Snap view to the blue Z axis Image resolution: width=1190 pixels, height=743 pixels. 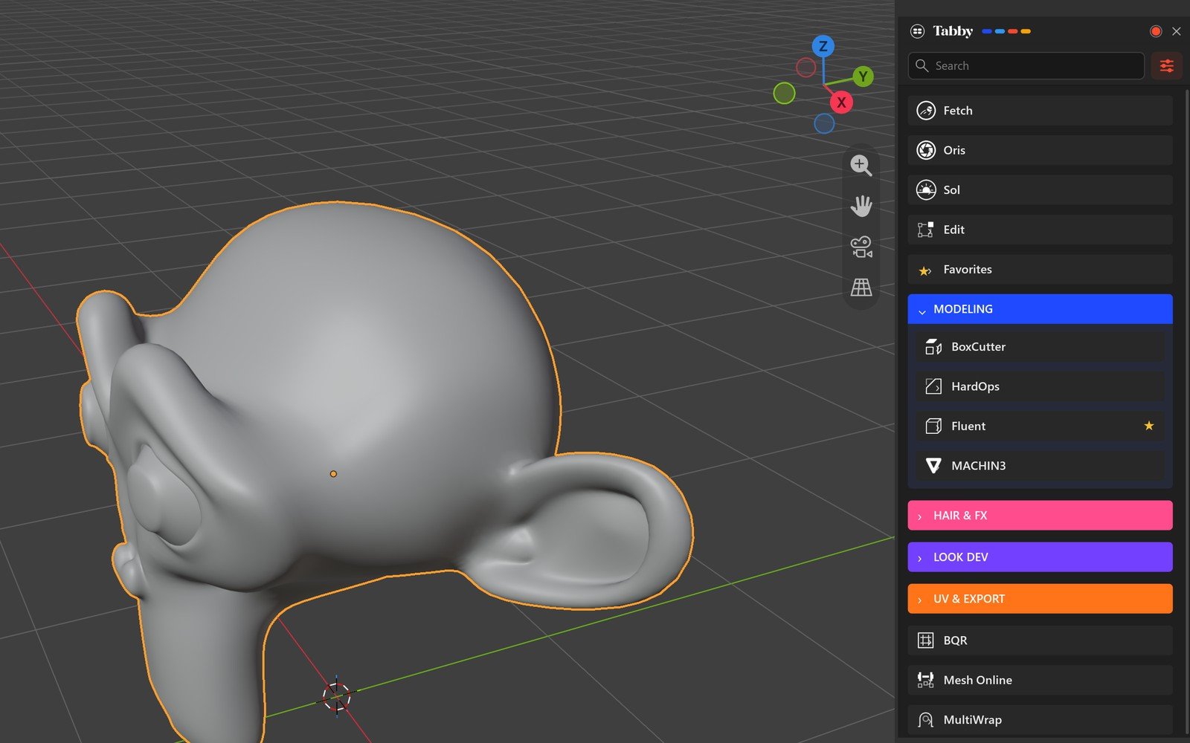(x=823, y=46)
